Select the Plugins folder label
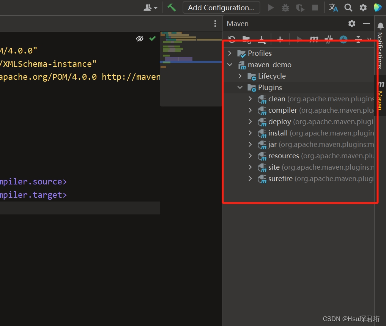 pos(270,88)
